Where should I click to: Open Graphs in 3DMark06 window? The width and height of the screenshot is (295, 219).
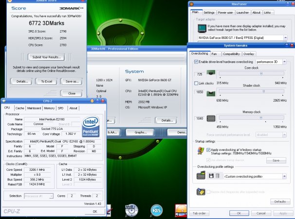click(141, 132)
